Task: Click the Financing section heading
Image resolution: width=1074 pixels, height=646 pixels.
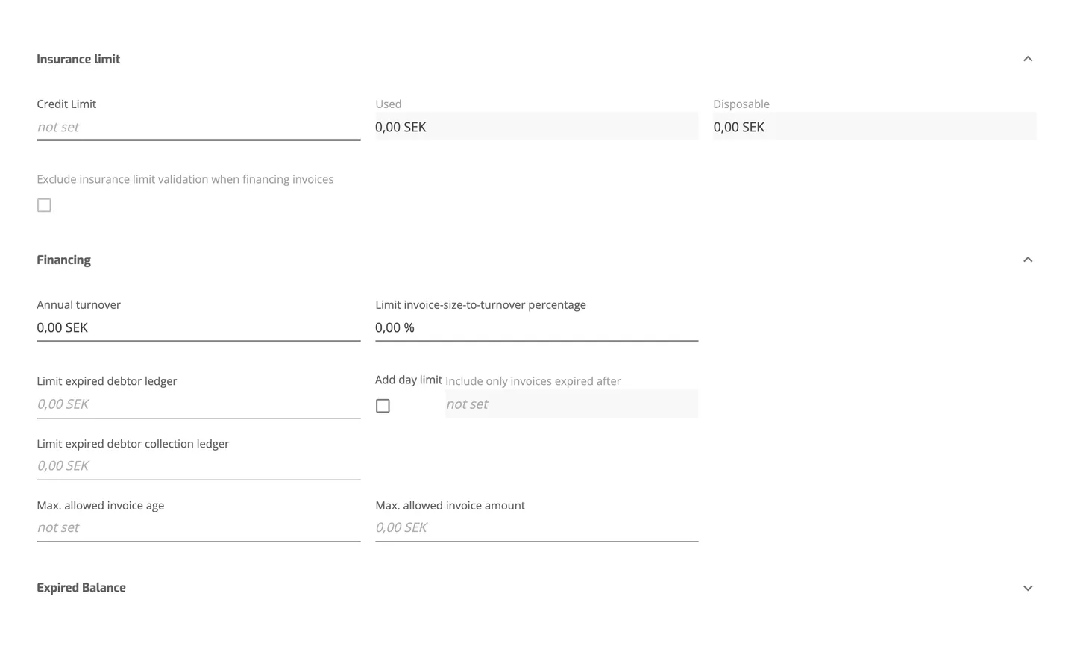Action: click(x=63, y=260)
